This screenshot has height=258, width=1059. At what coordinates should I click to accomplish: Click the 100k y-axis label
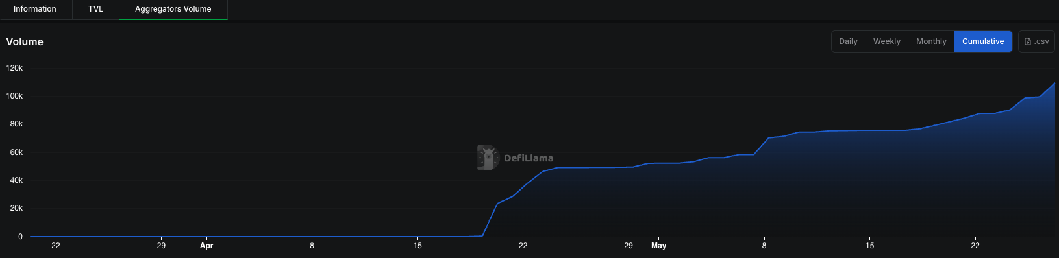tap(14, 96)
